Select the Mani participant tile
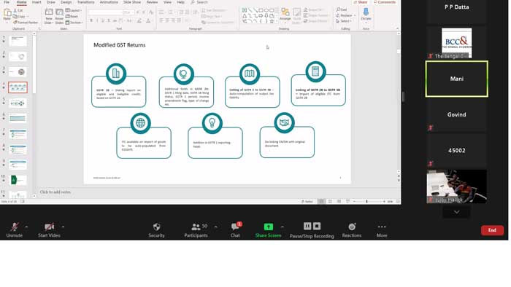This screenshot has height=287, width=511. pyautogui.click(x=456, y=79)
